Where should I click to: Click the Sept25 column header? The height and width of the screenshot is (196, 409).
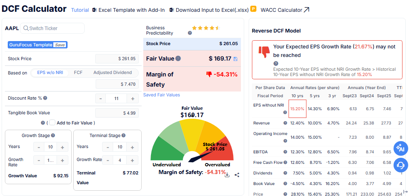384,96
